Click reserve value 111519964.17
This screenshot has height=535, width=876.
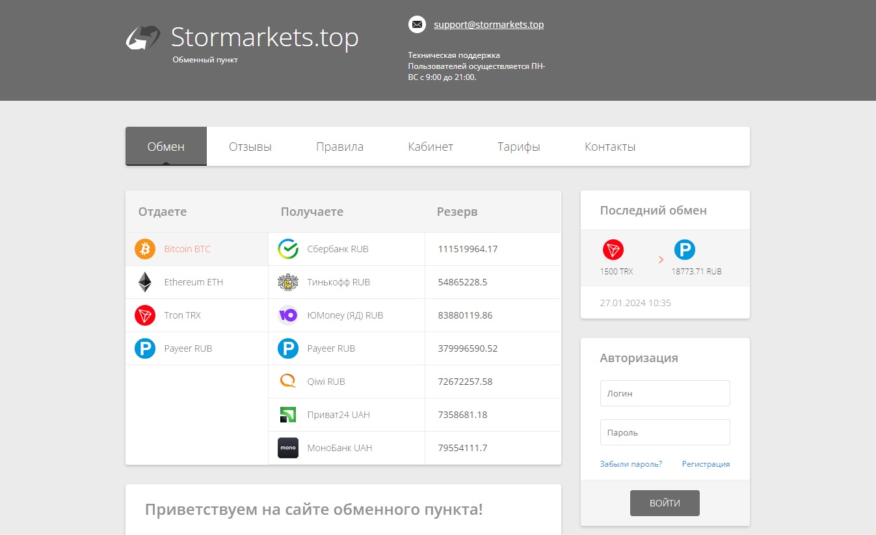coord(468,249)
